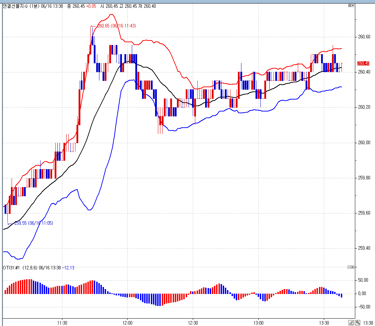The width and height of the screenshot is (375, 326).
Task: Maximize the price chart panel
Action: click(350, 6)
